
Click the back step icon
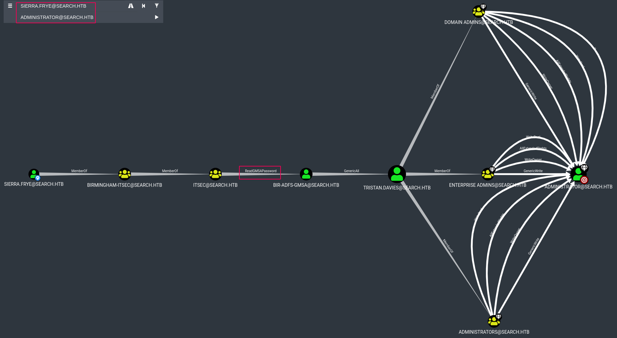coord(144,6)
